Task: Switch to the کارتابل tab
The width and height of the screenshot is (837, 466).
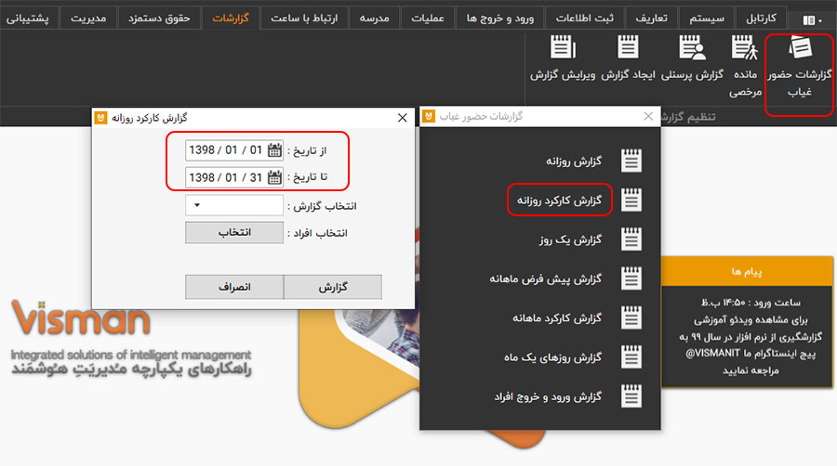Action: point(761,19)
